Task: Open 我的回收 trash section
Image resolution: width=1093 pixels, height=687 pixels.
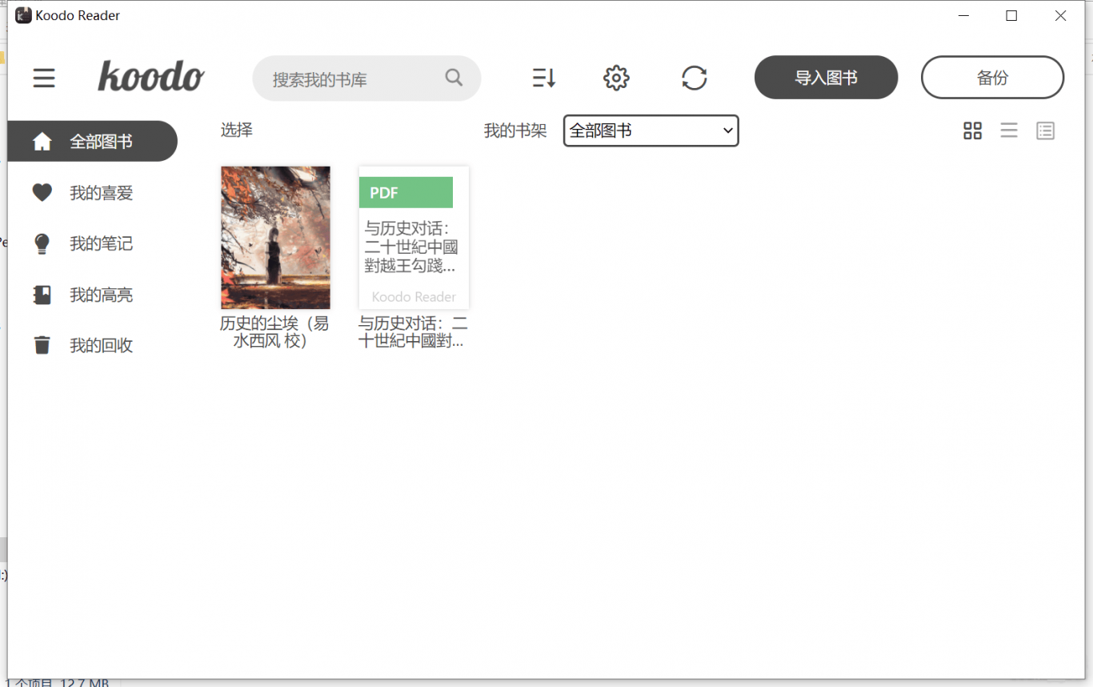Action: [101, 346]
